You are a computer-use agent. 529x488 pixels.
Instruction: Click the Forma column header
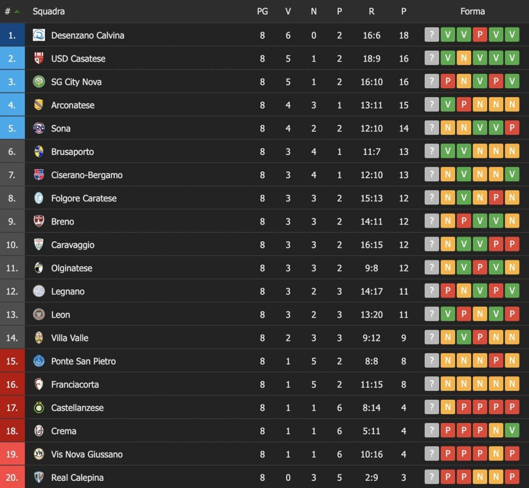(472, 11)
